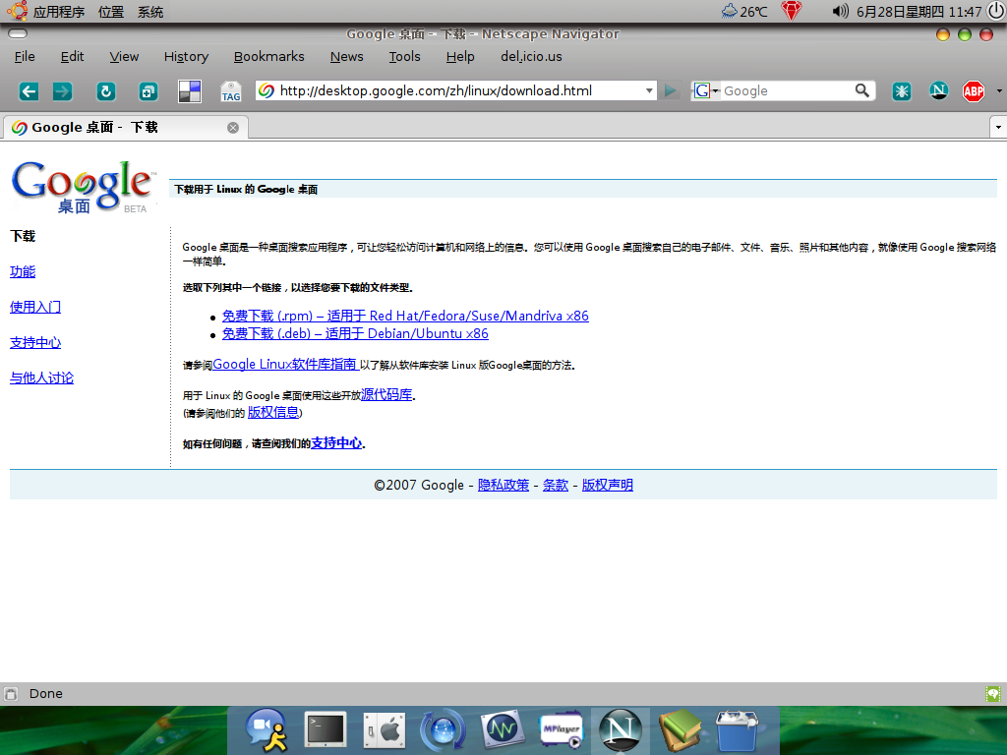Open the green books dock icon

pos(679,730)
